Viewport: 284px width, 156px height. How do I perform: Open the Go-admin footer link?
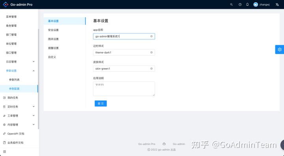pos(179,144)
